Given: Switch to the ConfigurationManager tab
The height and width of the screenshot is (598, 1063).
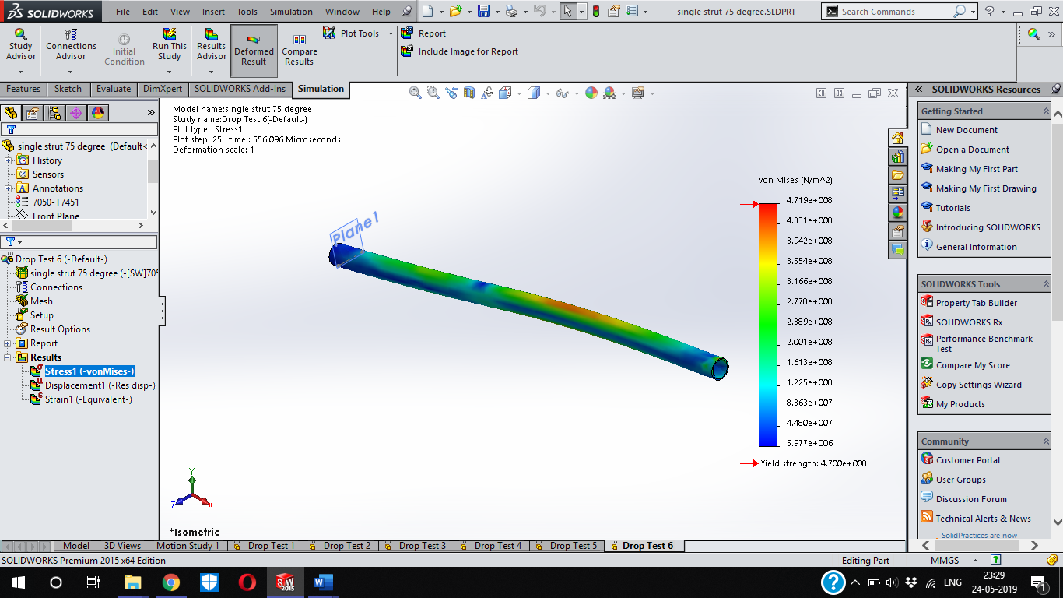Looking at the screenshot, I should (54, 113).
